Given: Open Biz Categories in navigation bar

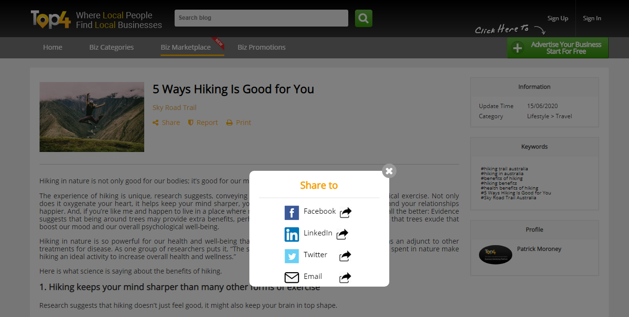Looking at the screenshot, I should [x=111, y=47].
